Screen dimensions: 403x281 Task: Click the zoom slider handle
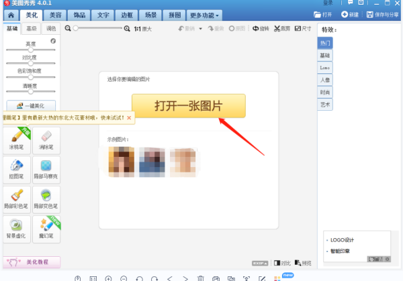point(75,28)
